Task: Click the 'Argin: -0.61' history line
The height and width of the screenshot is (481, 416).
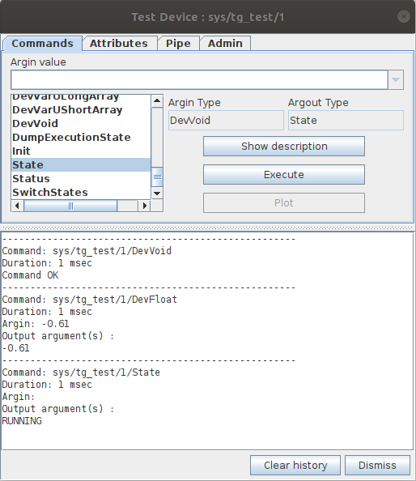Action: tap(36, 324)
